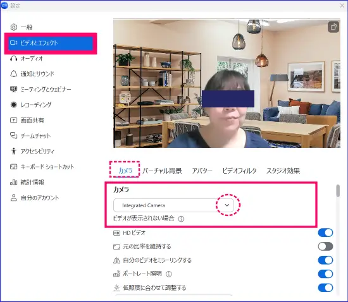Click the 低照度に合わせて調整する label
This screenshot has width=348, height=302.
pyautogui.click(x=154, y=288)
